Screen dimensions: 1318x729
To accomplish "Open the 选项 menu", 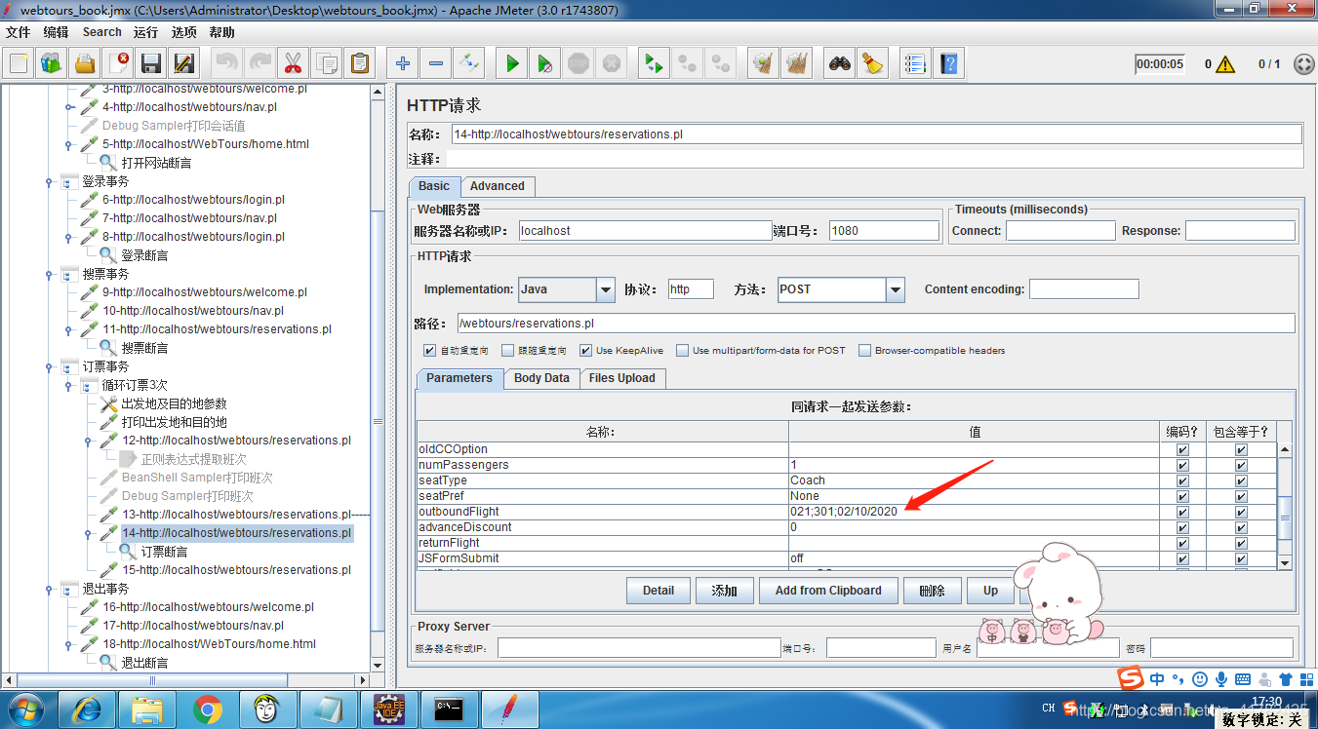I will click(x=183, y=32).
